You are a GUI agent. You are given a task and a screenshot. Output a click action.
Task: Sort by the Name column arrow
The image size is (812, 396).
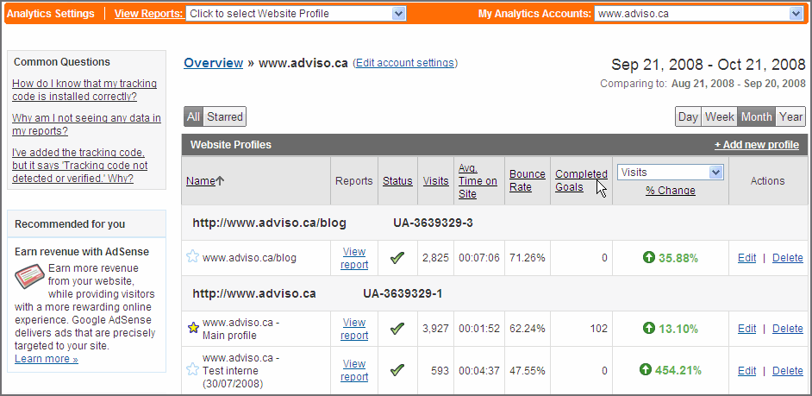pos(220,181)
